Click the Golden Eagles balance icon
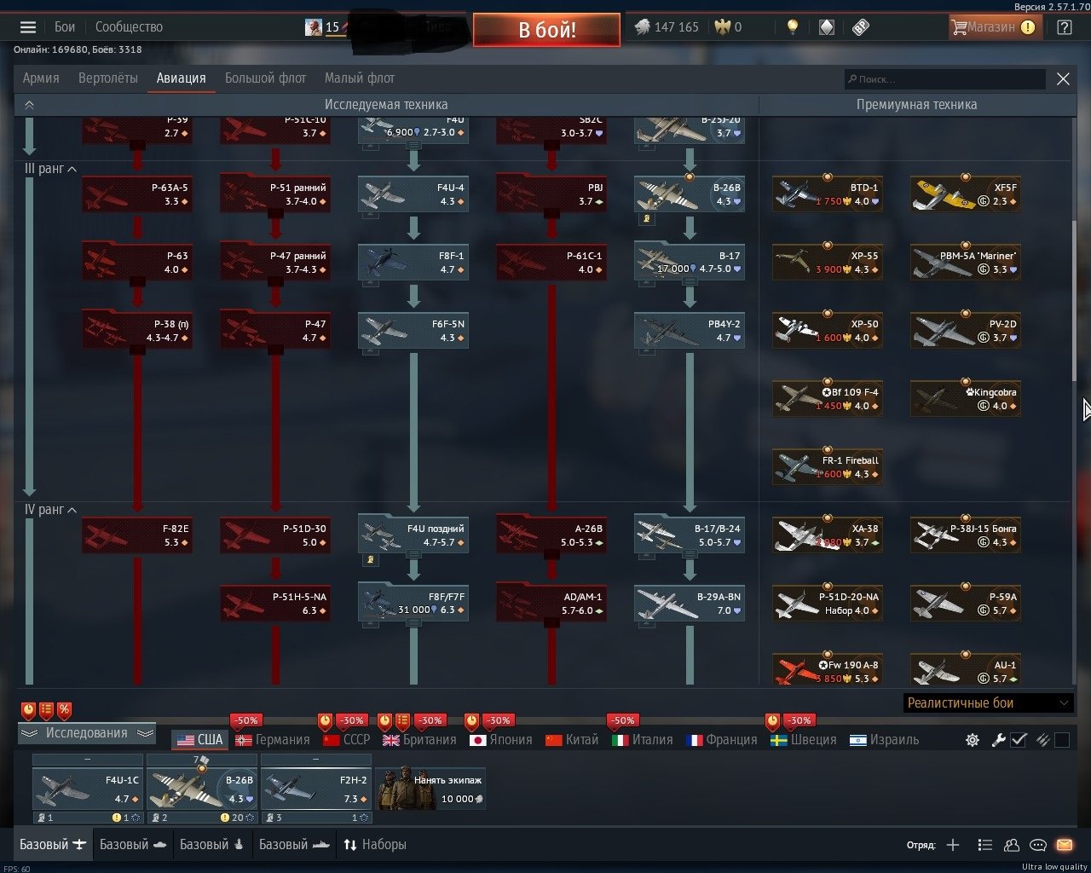Screen dimensions: 1091x873 point(723,27)
